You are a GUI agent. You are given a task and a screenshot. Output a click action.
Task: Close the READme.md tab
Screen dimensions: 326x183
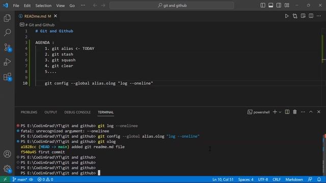[x=56, y=16]
